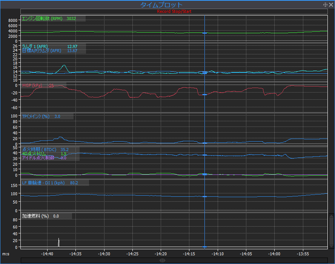Click the 加速燃料 (%) trace label
The image size is (335, 264).
pos(35,216)
